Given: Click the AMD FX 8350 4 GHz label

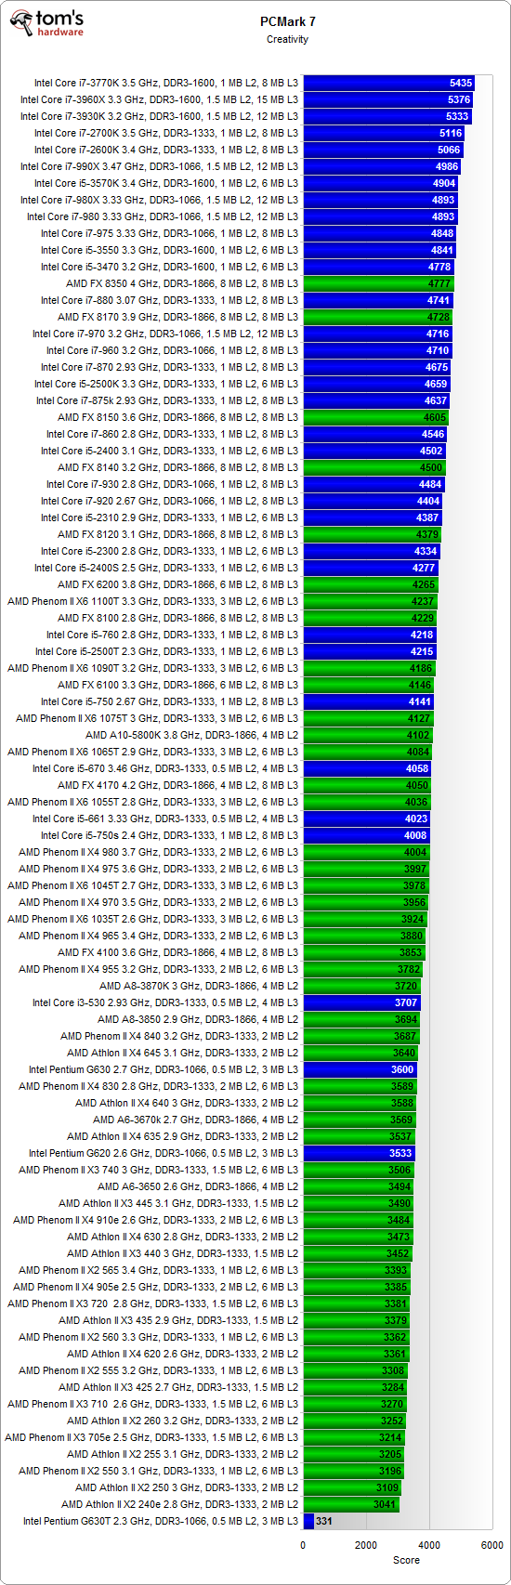Looking at the screenshot, I should coord(182,283).
